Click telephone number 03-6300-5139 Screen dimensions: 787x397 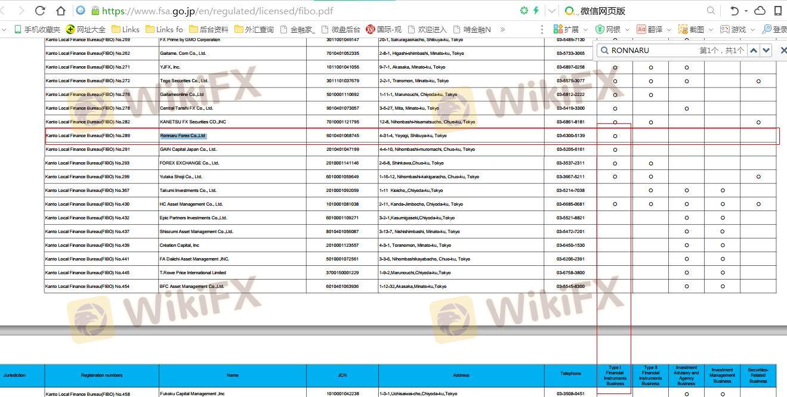point(570,136)
